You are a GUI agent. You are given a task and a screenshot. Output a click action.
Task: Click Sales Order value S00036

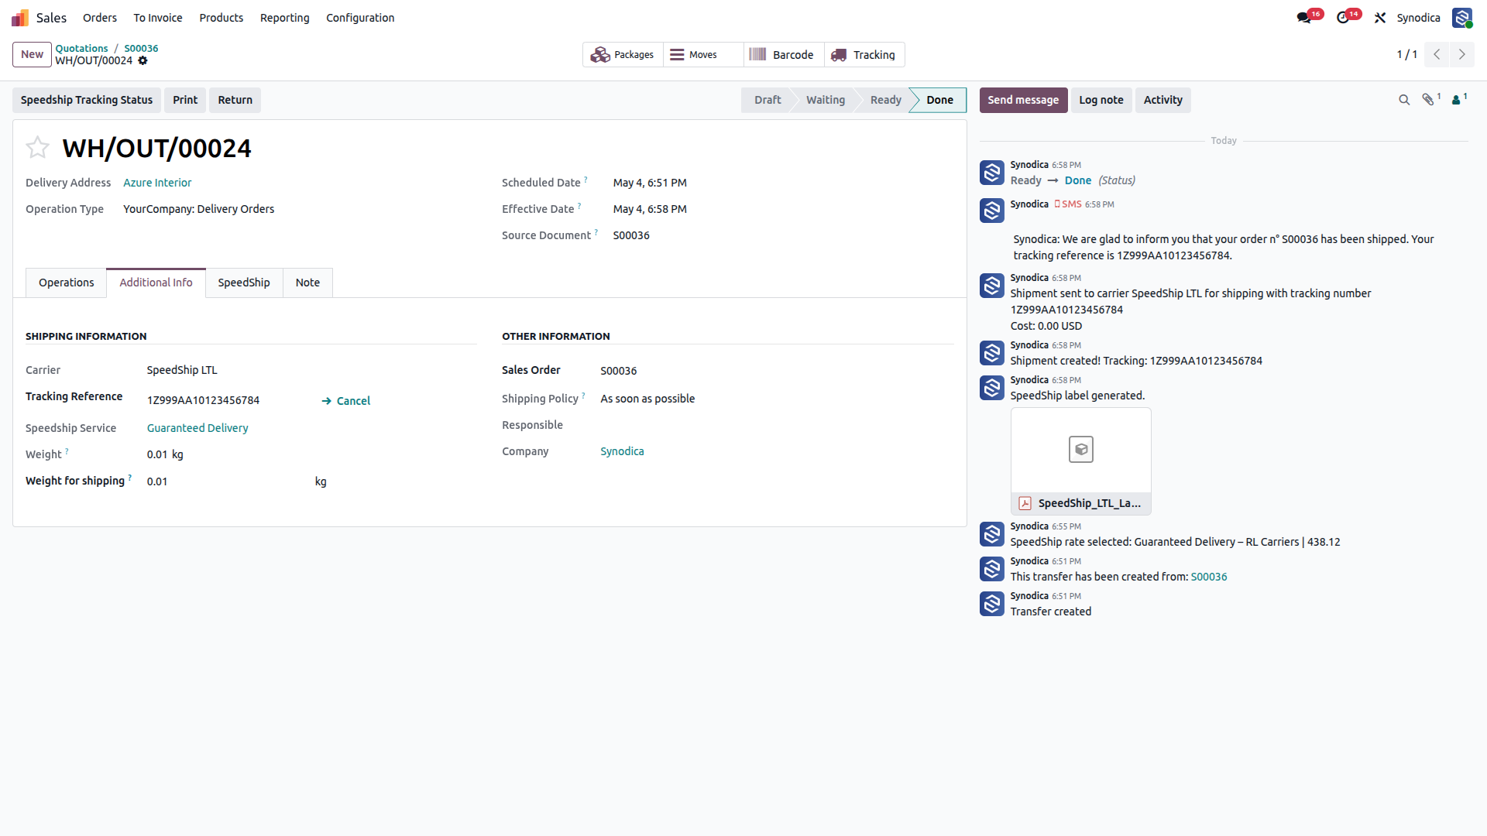coord(619,371)
